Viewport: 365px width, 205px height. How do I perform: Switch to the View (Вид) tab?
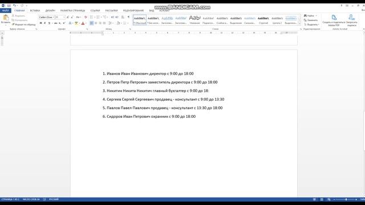(x=152, y=11)
